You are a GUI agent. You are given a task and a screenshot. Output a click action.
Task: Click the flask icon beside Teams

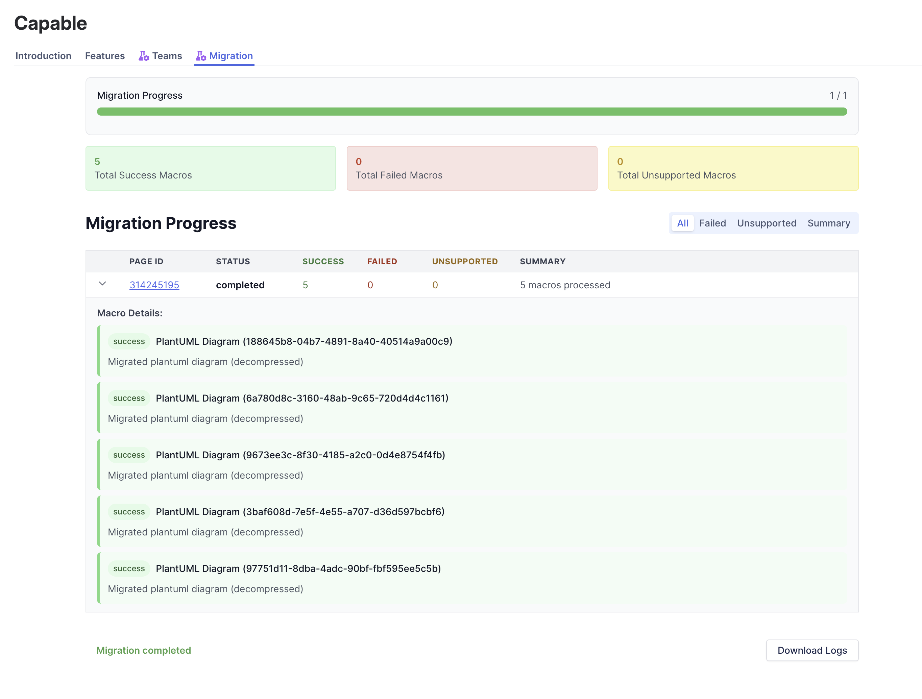(144, 55)
